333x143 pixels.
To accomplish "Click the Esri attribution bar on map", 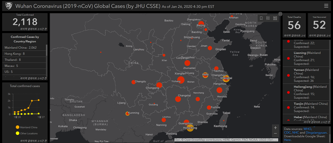I will (x=226, y=140).
